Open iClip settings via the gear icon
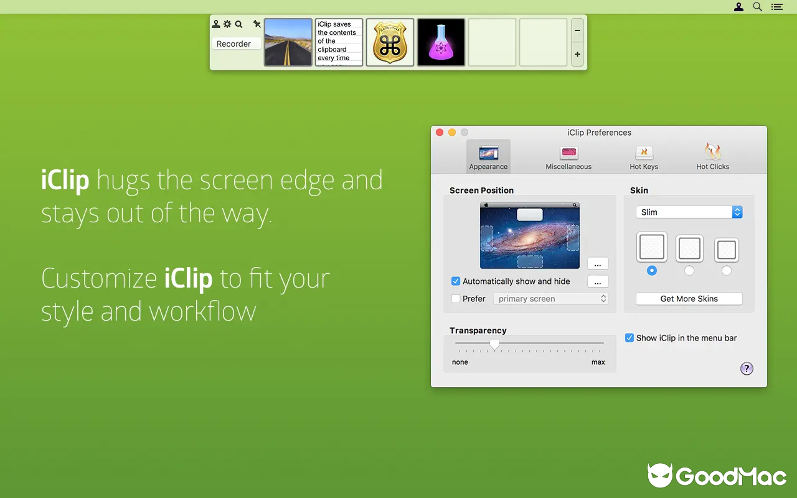The width and height of the screenshot is (797, 498). [227, 24]
